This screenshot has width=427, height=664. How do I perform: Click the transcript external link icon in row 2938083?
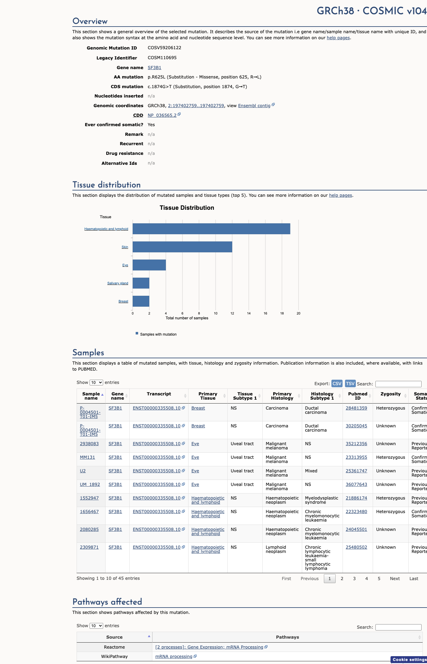pos(183,443)
